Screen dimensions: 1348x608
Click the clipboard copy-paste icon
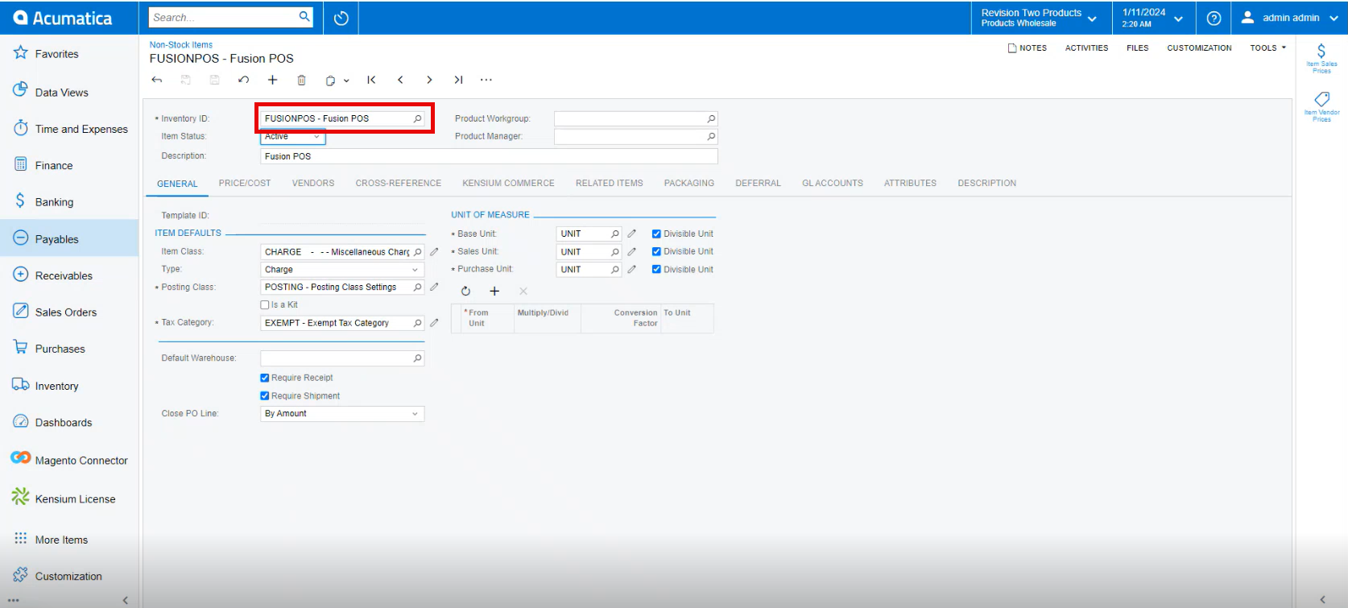(330, 80)
